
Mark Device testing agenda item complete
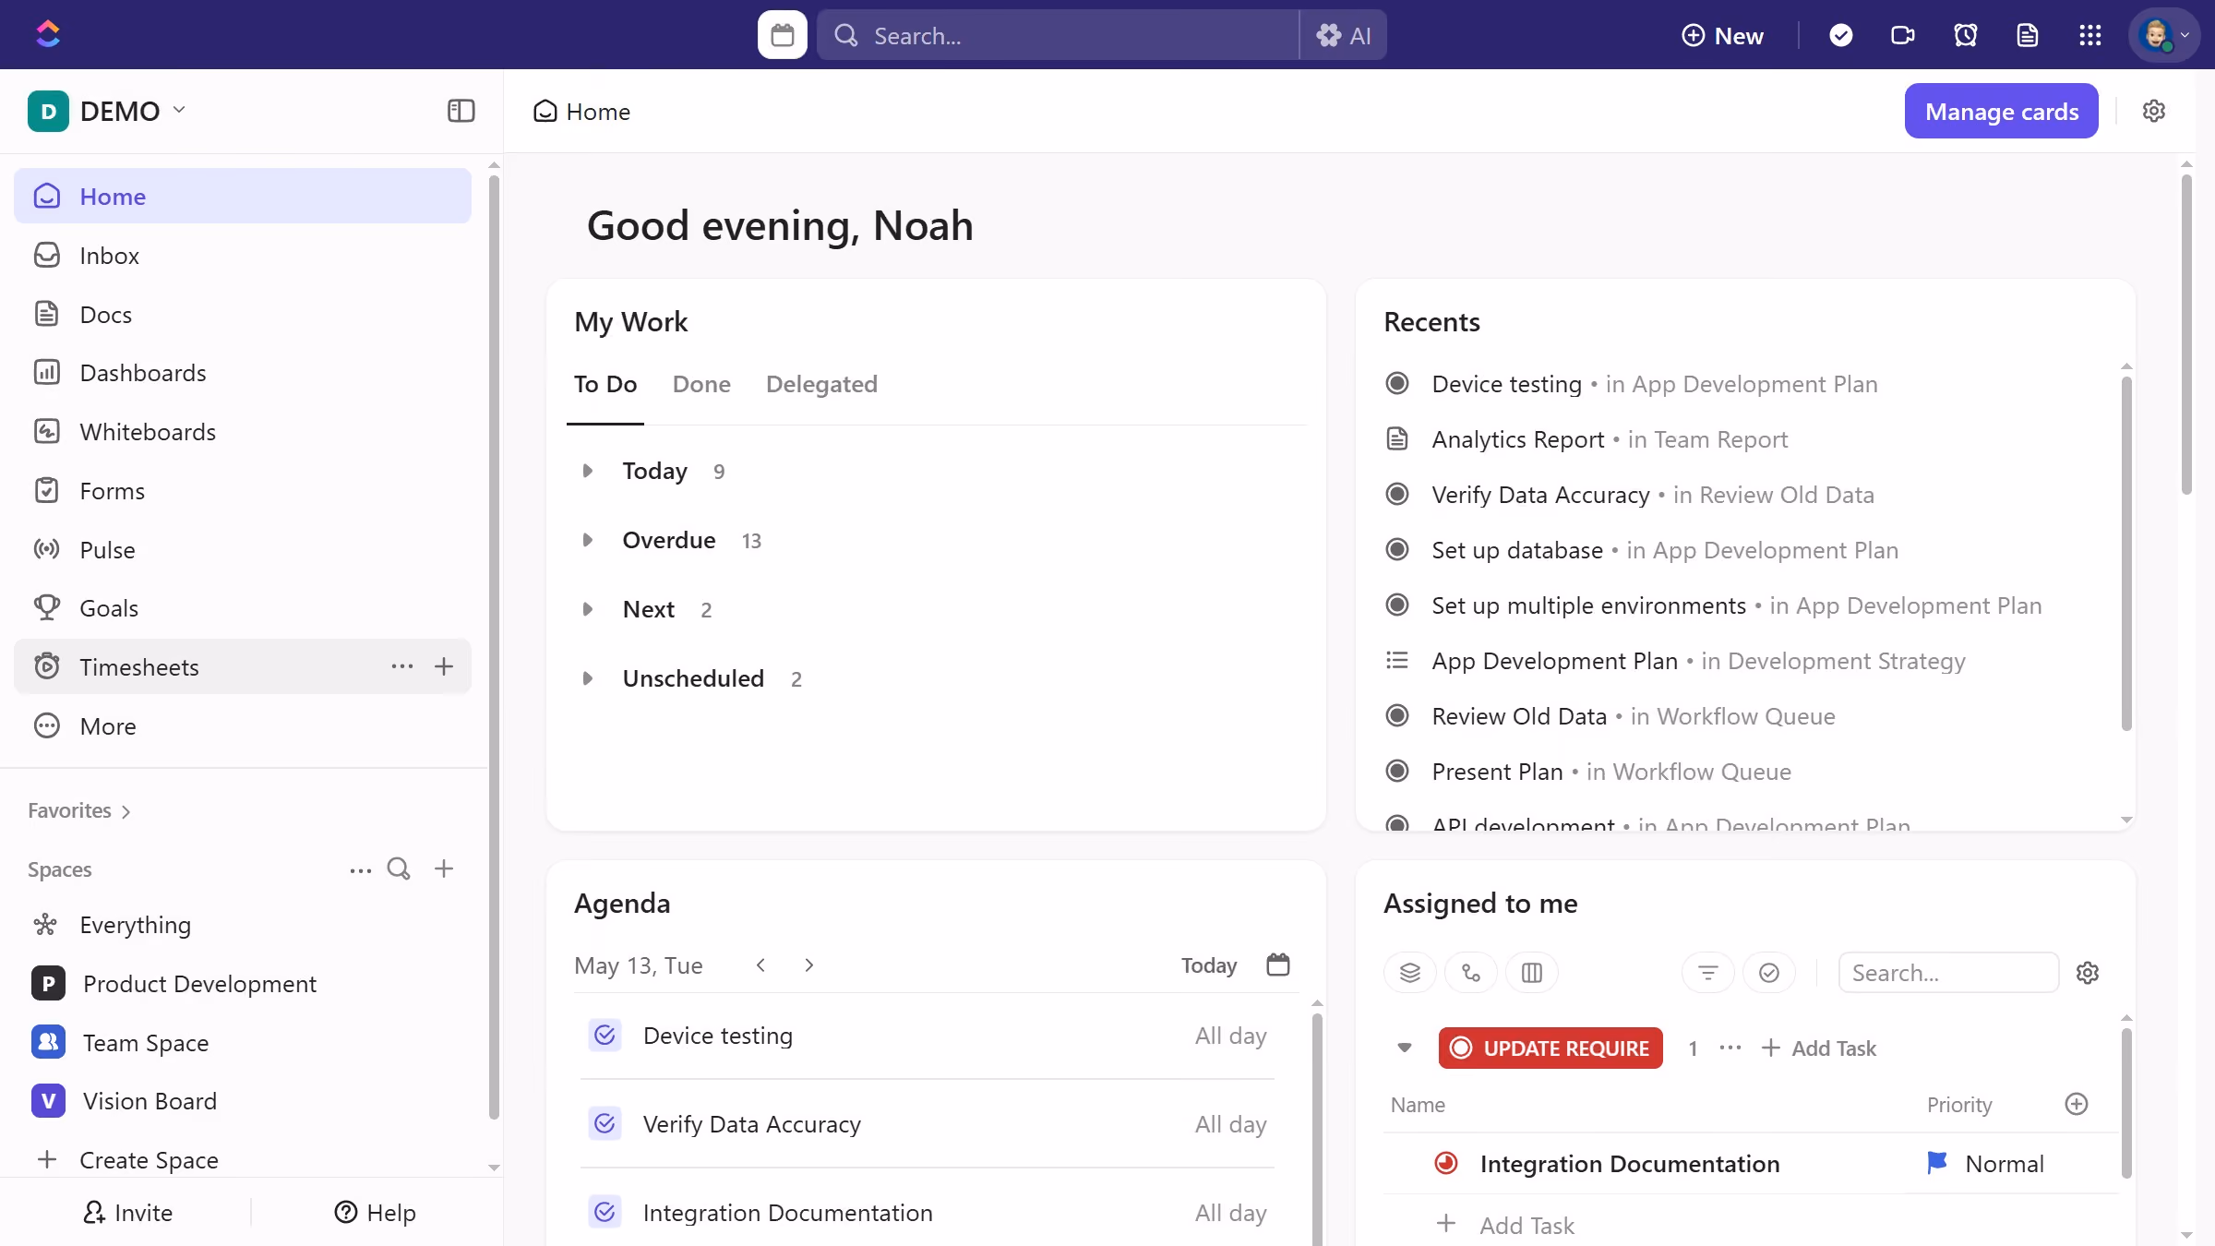[605, 1036]
